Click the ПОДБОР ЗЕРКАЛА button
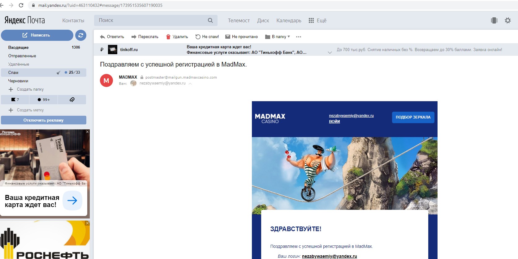 pos(413,117)
